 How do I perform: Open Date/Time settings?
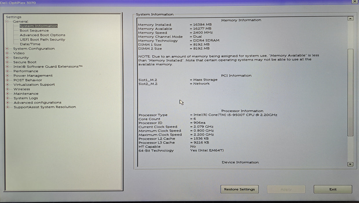click(x=30, y=44)
